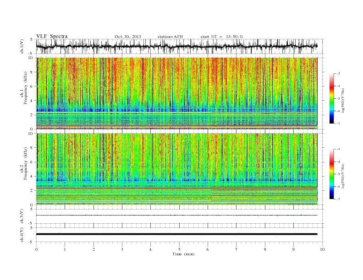363x280 pixels.
Task: Click inside the ch.1 spectrogram panel
Action: (176, 93)
